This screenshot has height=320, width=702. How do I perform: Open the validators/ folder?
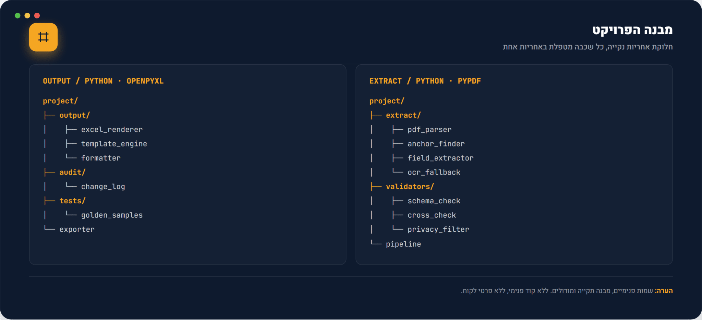[410, 187]
